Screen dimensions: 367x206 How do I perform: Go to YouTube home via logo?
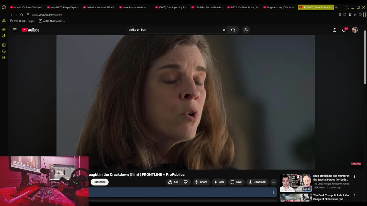[30, 30]
